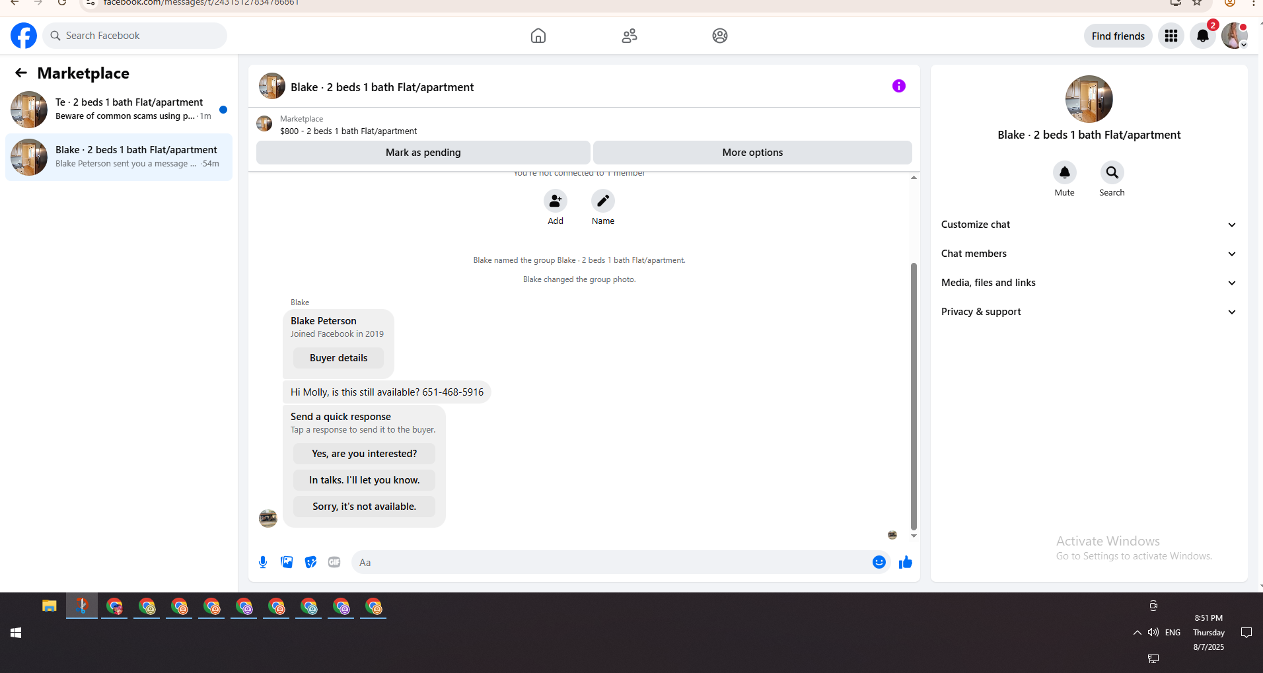This screenshot has width=1263, height=673.
Task: Click the Find friends button
Action: 1118,36
